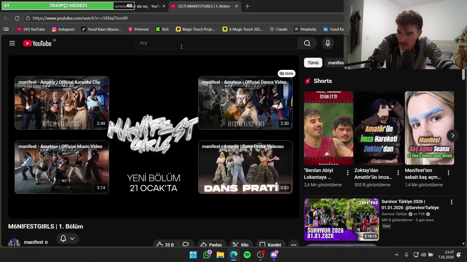Open the Amatör Dans Pratik Videosu thumbnail

click(245, 167)
